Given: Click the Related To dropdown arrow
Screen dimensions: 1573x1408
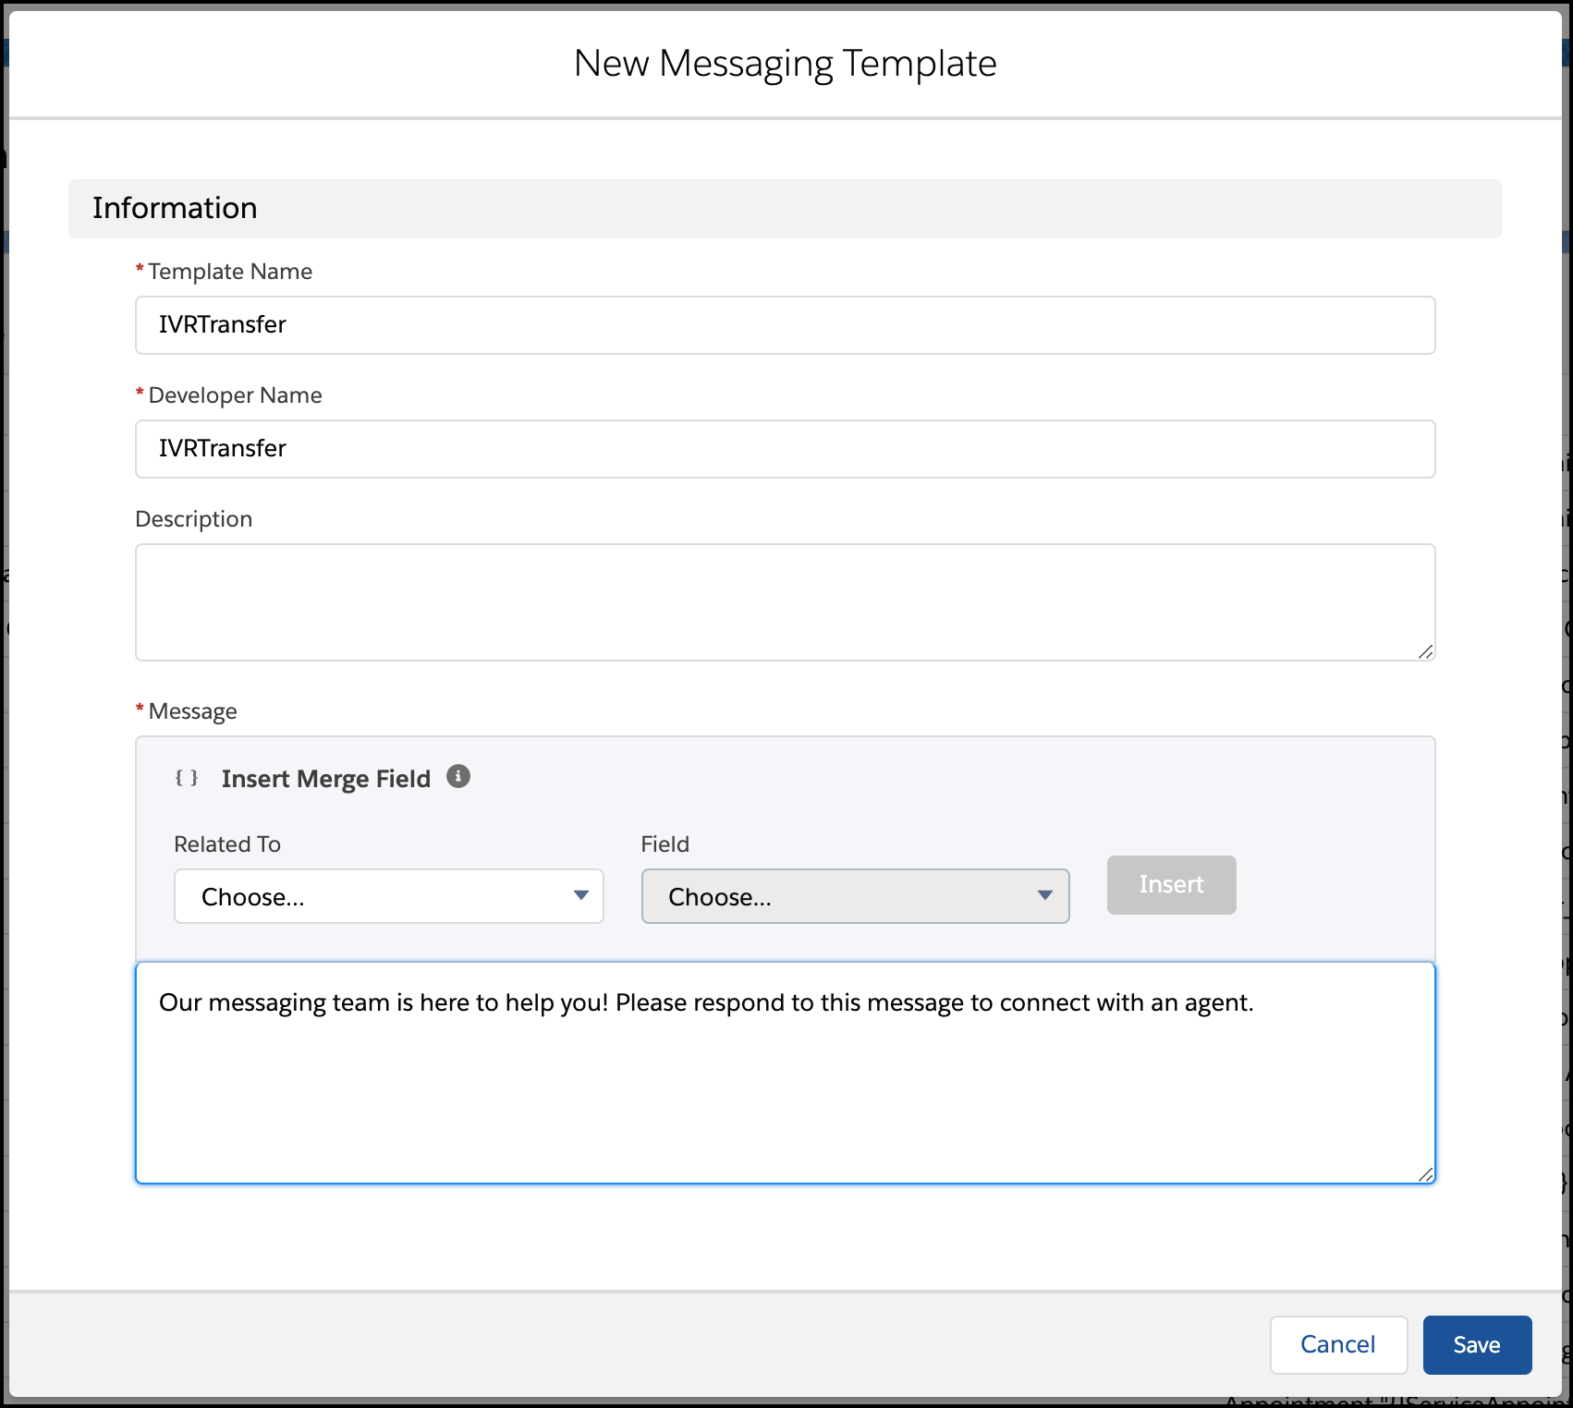Looking at the screenshot, I should (x=582, y=895).
